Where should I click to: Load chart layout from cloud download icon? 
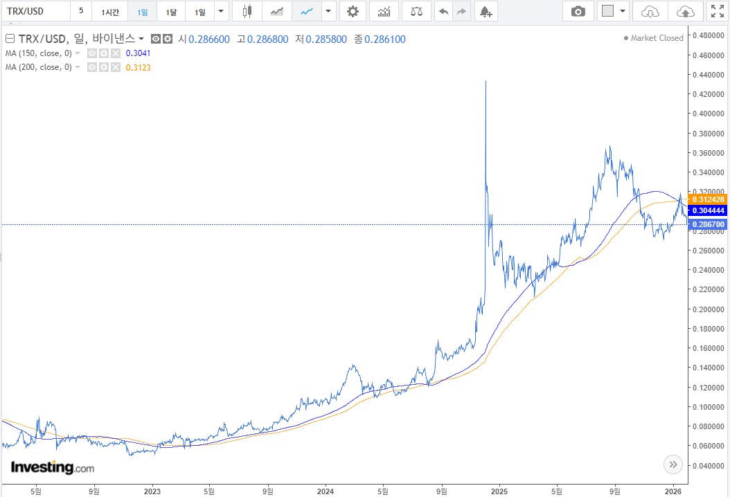click(x=650, y=11)
